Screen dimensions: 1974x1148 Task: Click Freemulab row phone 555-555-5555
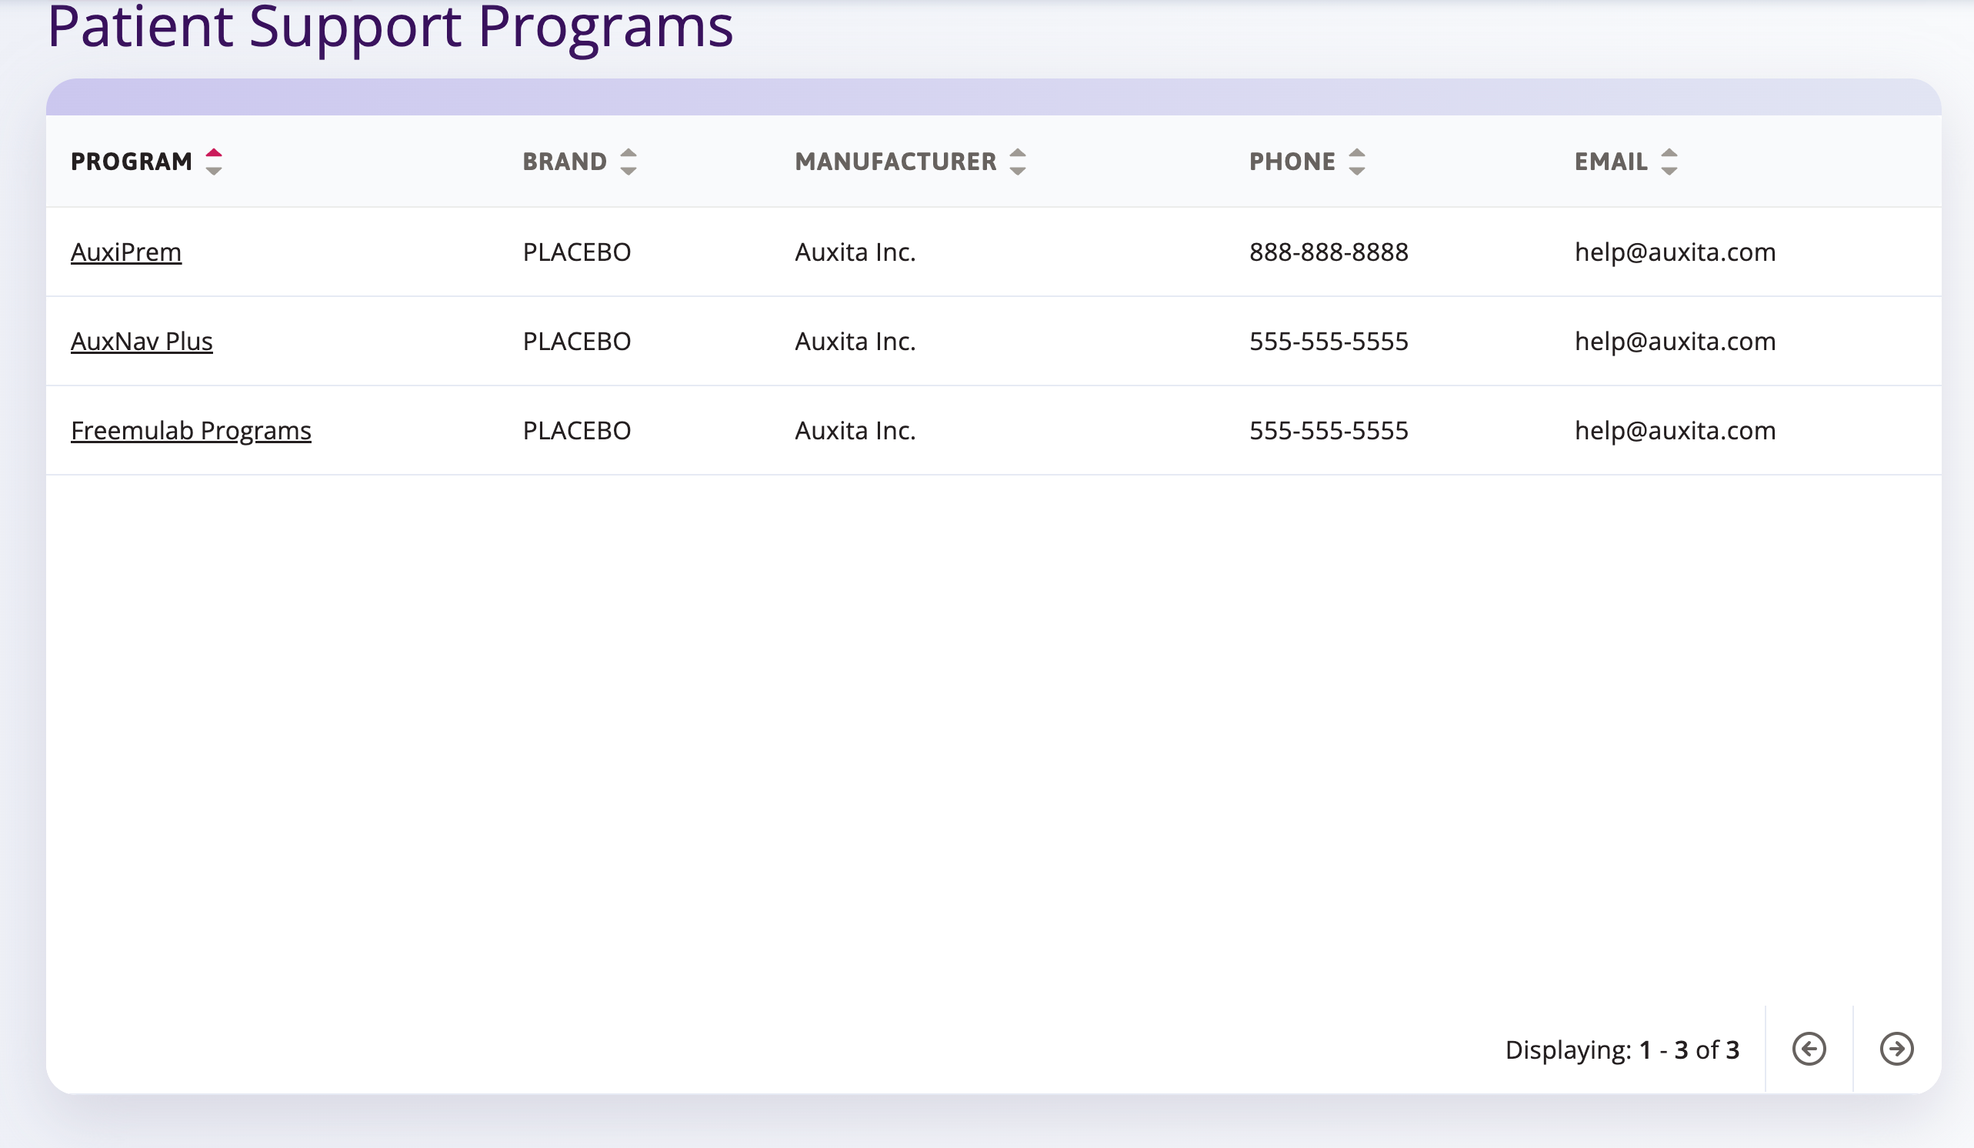[1329, 431]
